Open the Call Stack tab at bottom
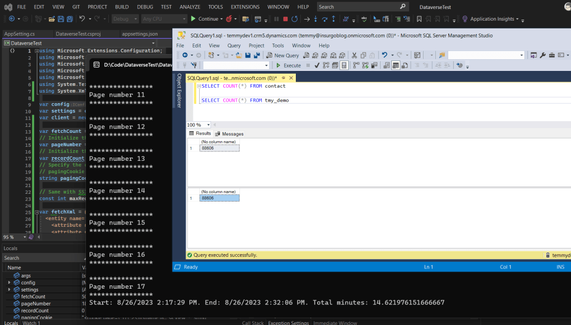This screenshot has width=571, height=325. pos(253,323)
